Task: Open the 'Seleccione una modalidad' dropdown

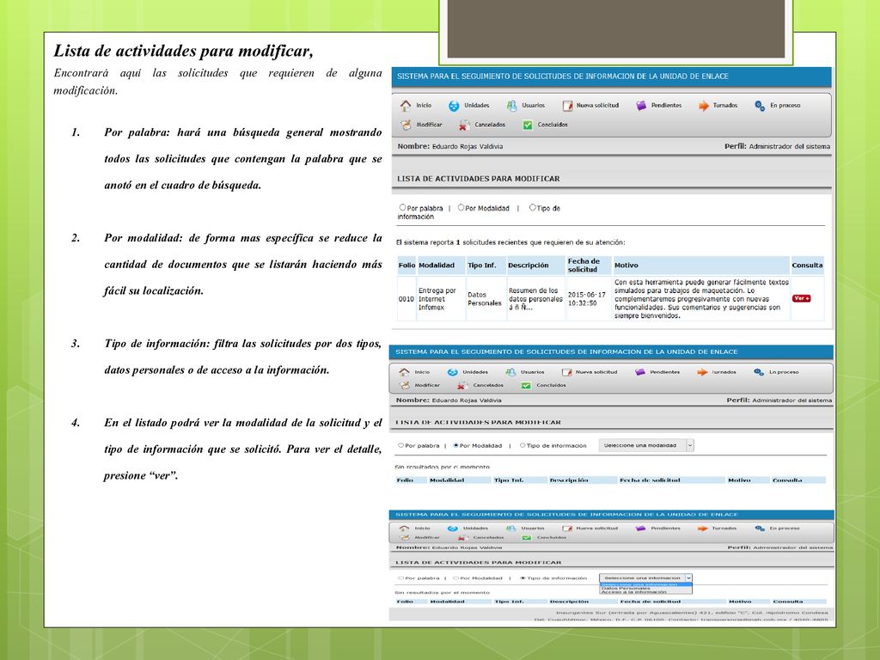Action: tap(646, 446)
